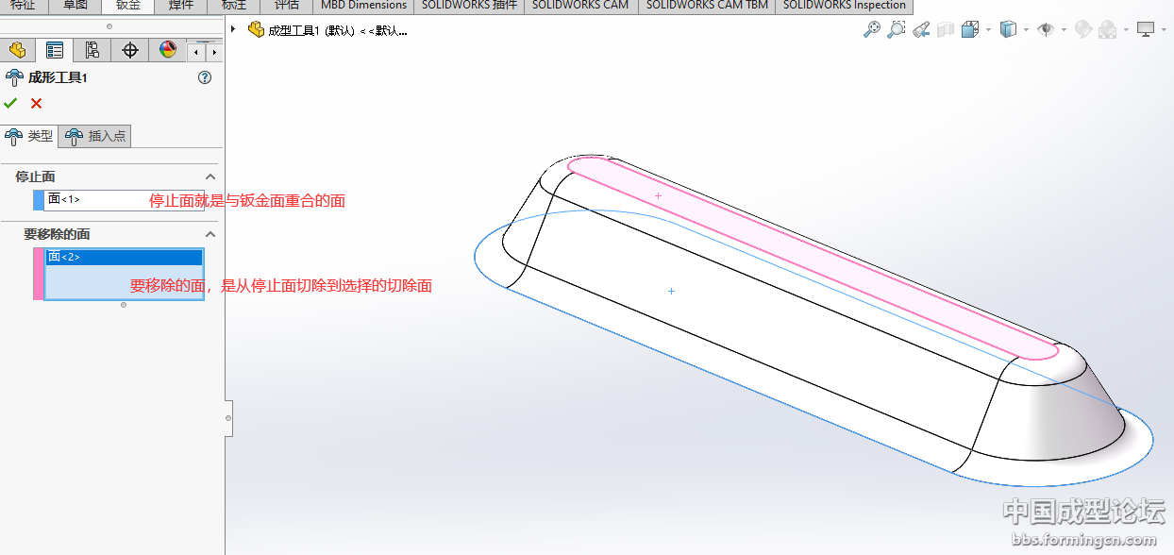Open the DisplayManager color ball tab

(168, 50)
